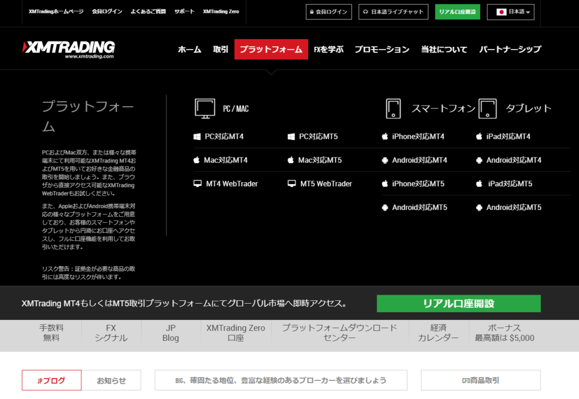Switch to the JPブログ tab
This screenshot has height=399, width=579.
tap(51, 380)
